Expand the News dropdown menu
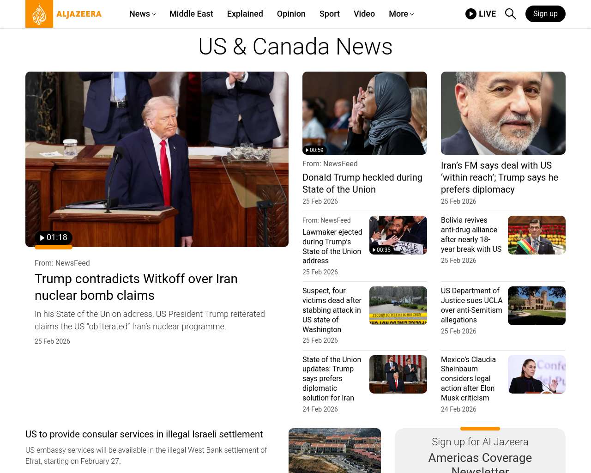This screenshot has width=591, height=473. 142,14
